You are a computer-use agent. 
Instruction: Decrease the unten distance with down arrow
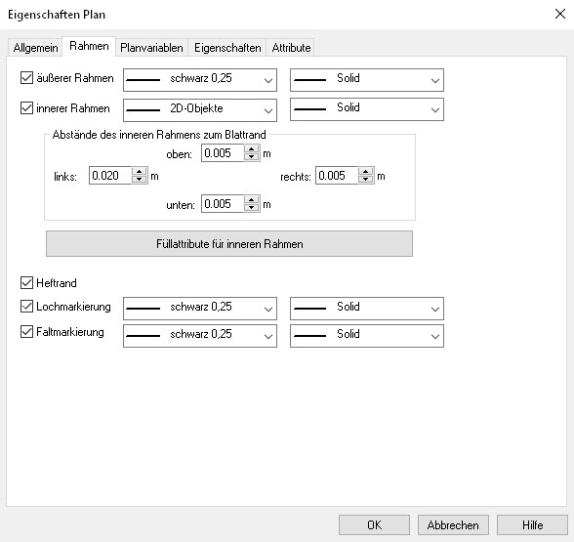coord(251,208)
